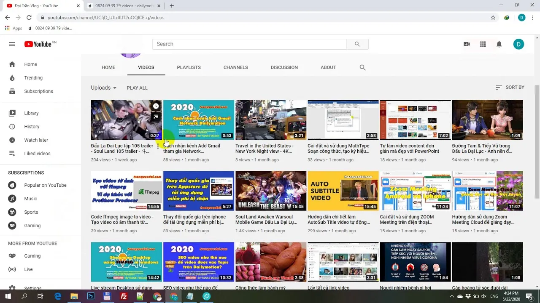Open video titled Travel in the United States
540x303 pixels.
coord(265,149)
